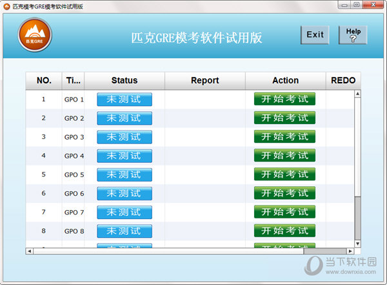The height and width of the screenshot is (285, 387).
Task: Click the REDO column header
Action: tap(343, 81)
